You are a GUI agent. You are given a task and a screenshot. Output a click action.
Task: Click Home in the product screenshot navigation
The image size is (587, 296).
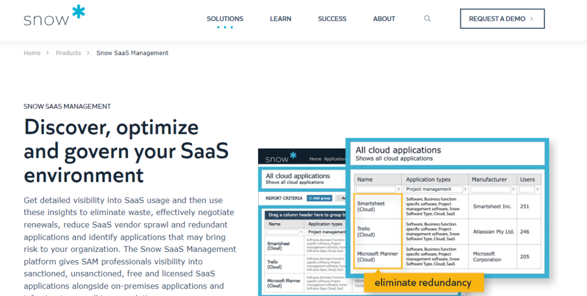[315, 159]
